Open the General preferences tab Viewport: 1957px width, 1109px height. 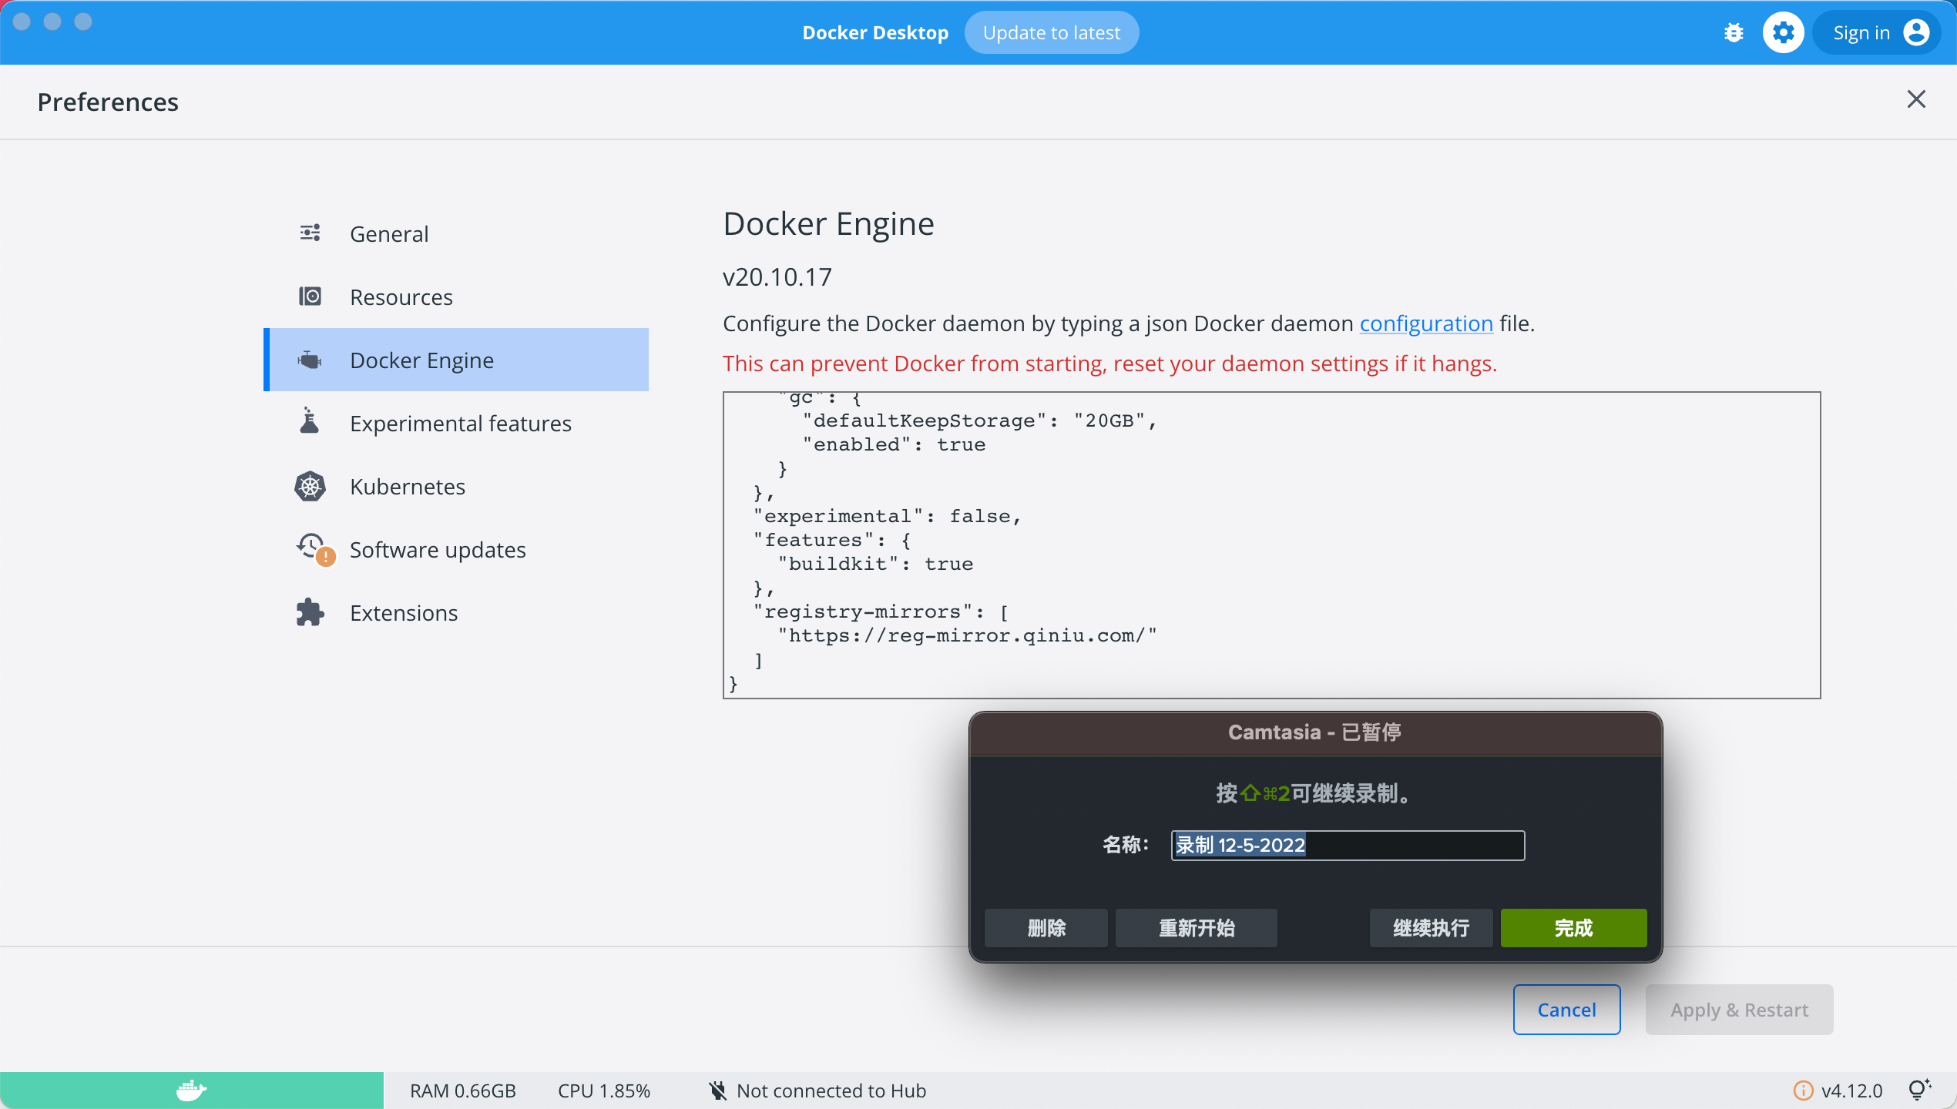coord(389,233)
